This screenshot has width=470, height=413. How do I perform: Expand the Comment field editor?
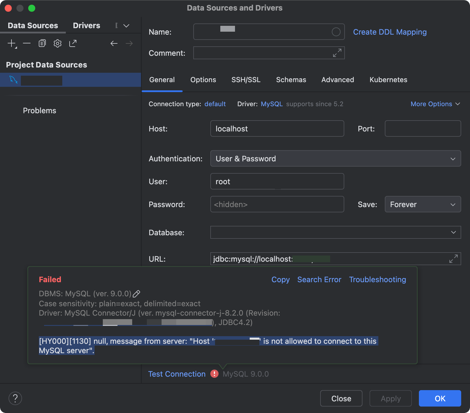337,53
